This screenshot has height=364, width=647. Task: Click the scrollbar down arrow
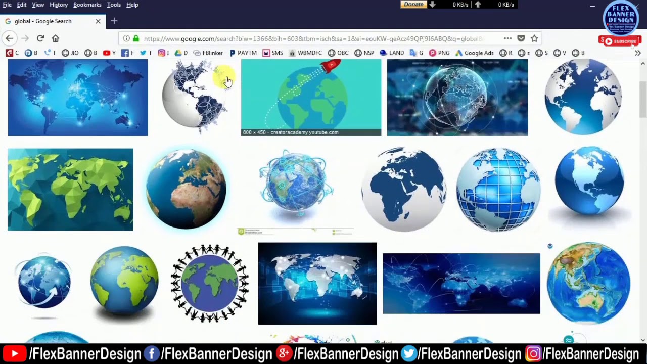click(643, 340)
